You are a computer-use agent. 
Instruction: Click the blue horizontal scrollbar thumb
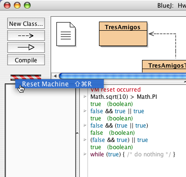pyautogui.click(x=122, y=76)
